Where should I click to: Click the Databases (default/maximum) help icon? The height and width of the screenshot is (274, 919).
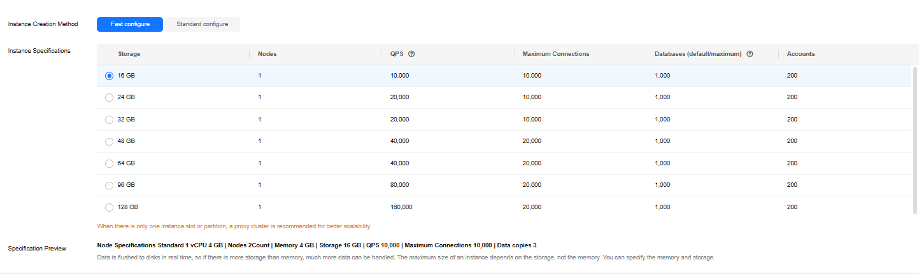[750, 54]
